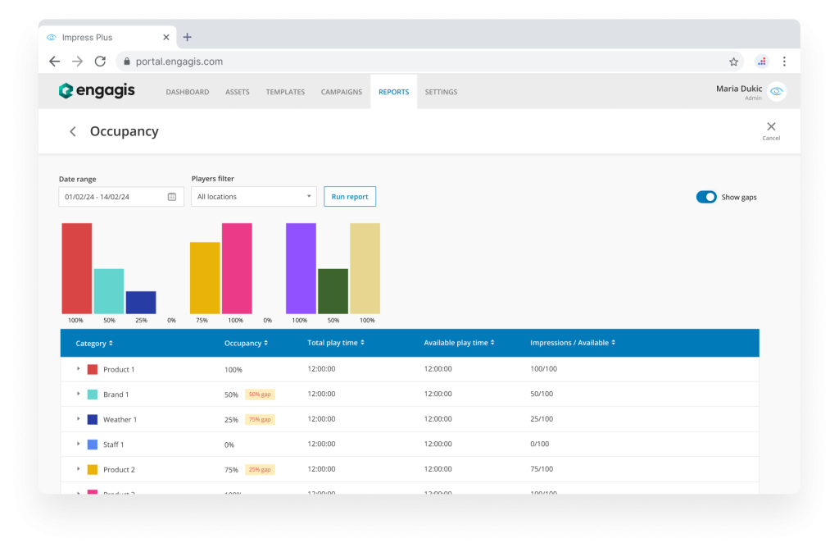
Task: Click the engagis logo
Action: [x=97, y=91]
